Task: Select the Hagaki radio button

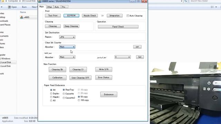Action: coord(51,97)
